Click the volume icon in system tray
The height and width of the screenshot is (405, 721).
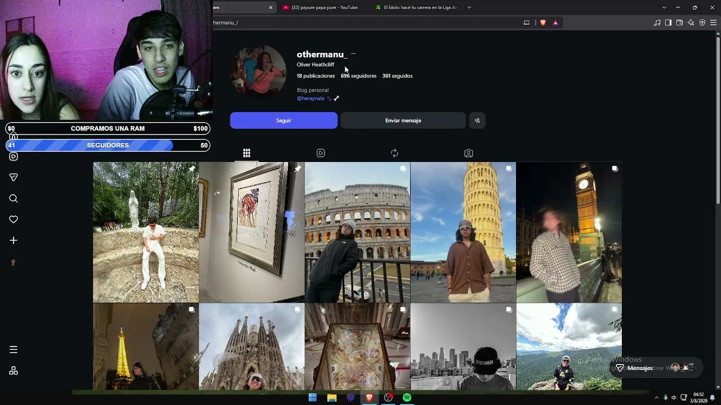[674, 398]
